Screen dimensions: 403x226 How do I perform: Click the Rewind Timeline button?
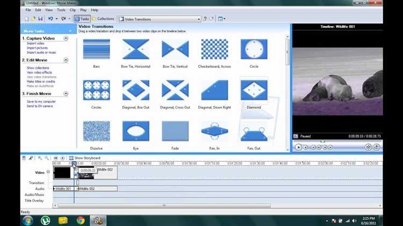pyautogui.click(x=55, y=158)
